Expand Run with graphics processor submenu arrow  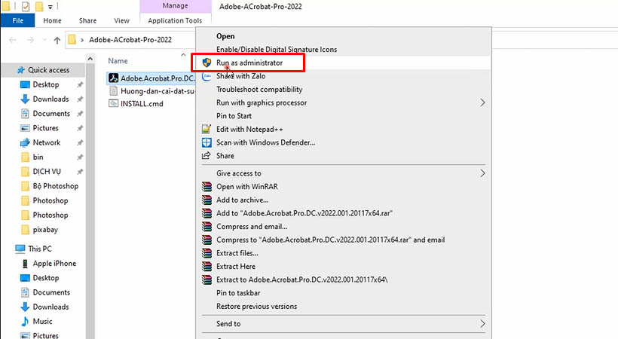point(482,103)
